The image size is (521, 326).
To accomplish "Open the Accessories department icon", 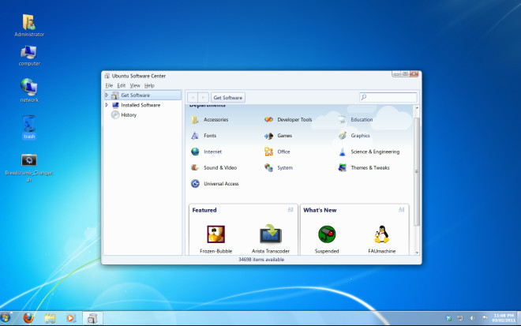I will [x=195, y=120].
